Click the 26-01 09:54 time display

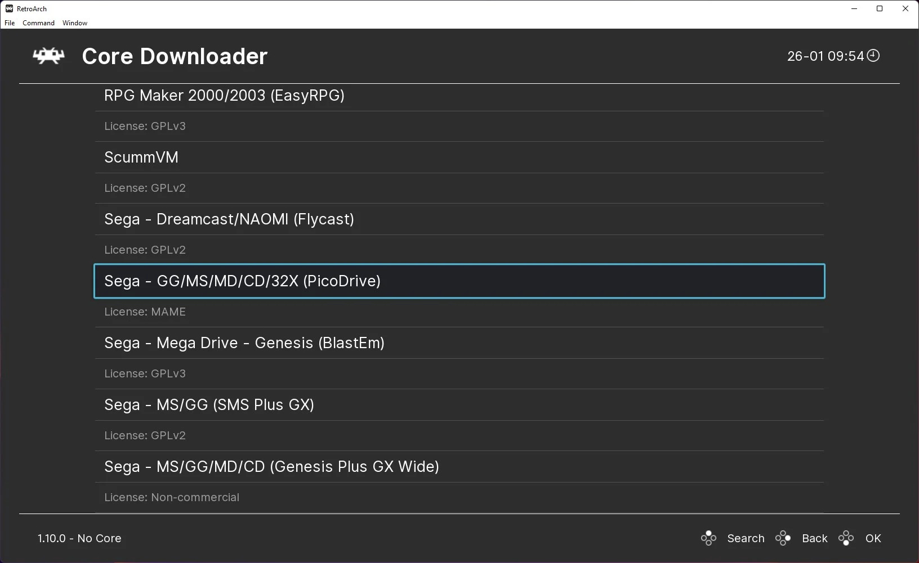click(x=825, y=56)
